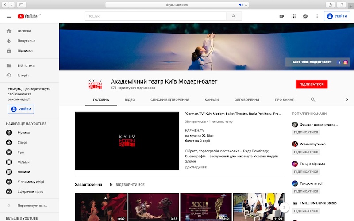Open the 3:55 upload thumbnail
The width and height of the screenshot is (354, 221).
[154, 207]
